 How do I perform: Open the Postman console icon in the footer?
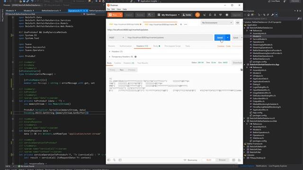click(120, 160)
